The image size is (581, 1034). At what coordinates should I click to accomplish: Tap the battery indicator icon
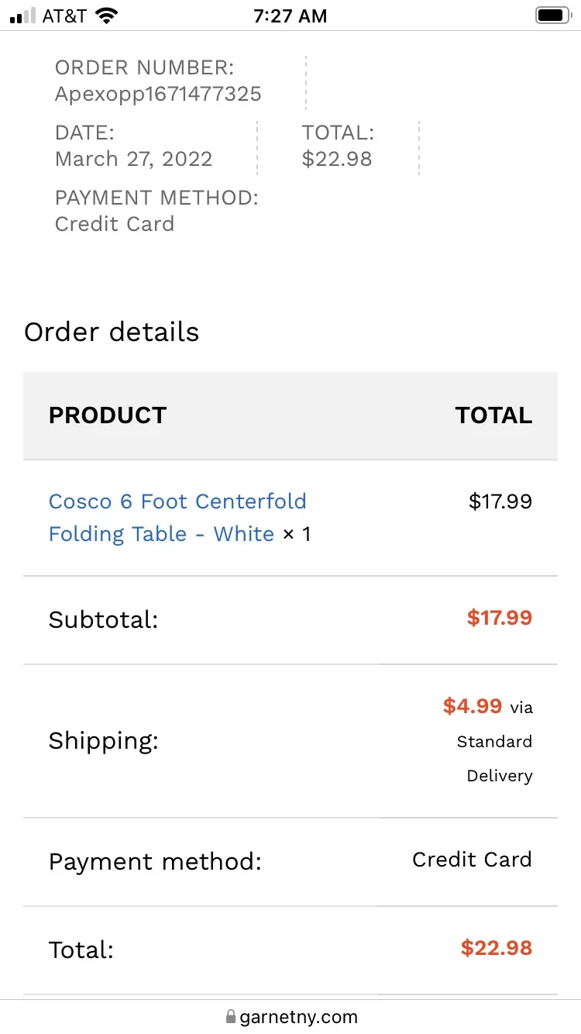[553, 16]
